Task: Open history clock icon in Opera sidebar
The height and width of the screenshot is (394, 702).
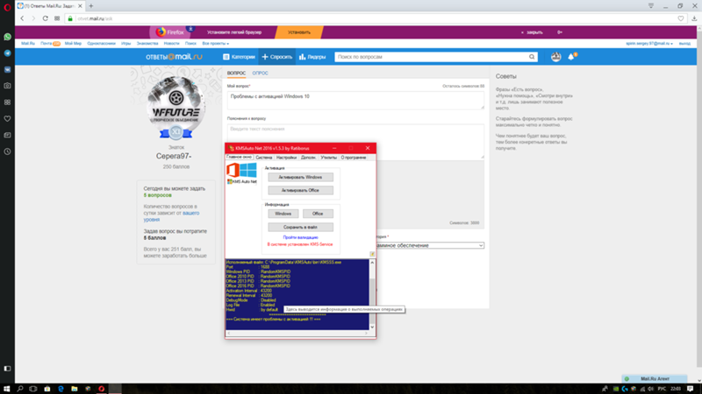Action: coord(7,151)
